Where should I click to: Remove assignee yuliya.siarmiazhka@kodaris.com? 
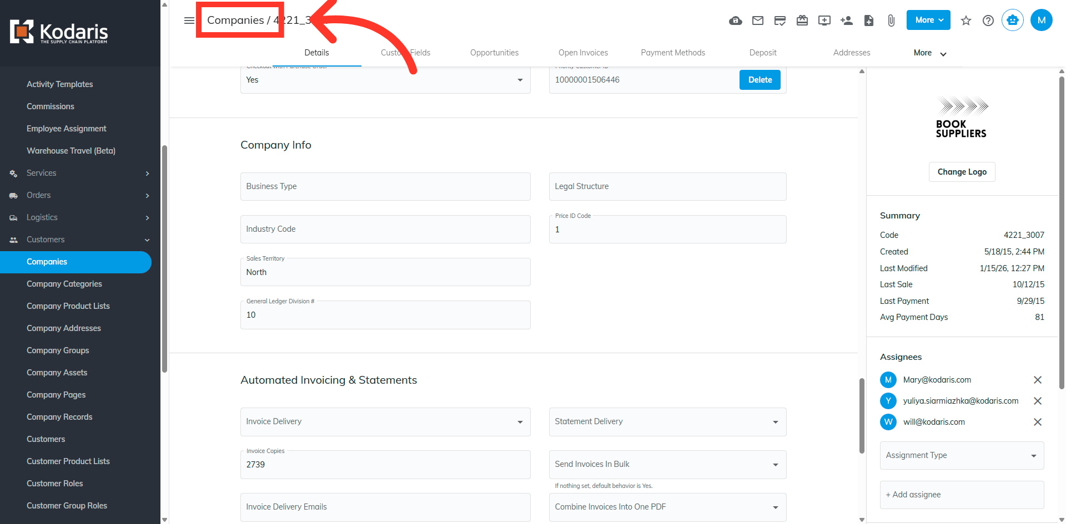click(1037, 401)
